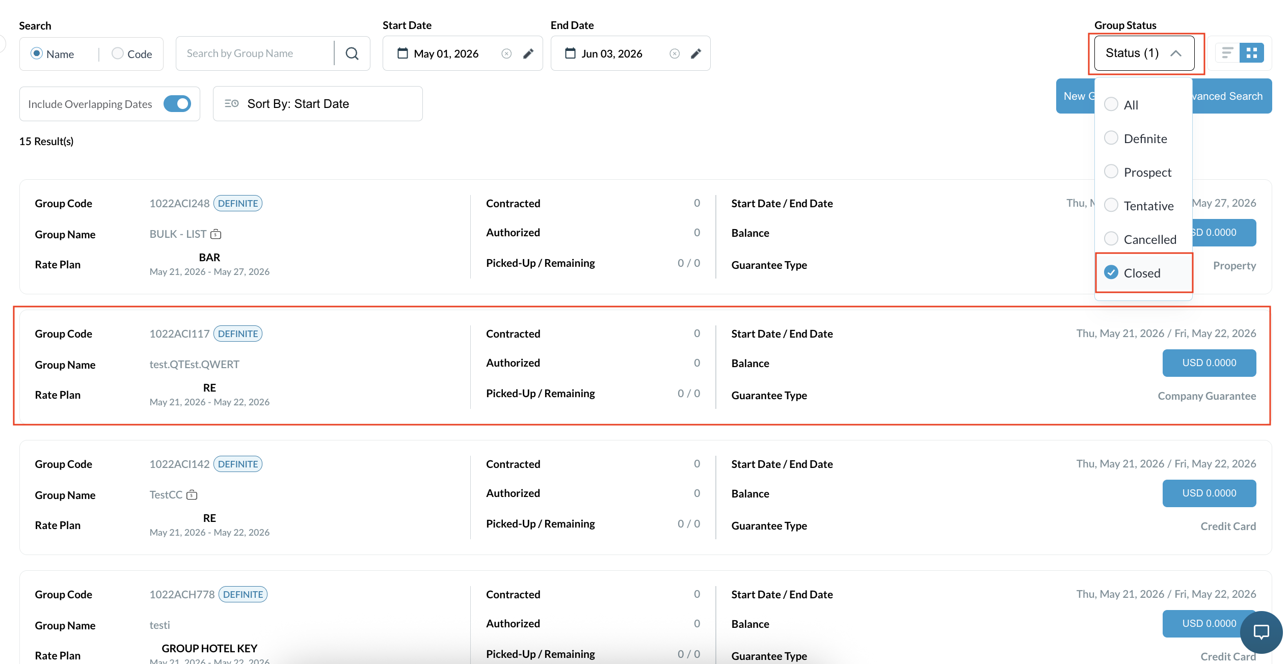Click the BAR rate plan label

coord(209,257)
